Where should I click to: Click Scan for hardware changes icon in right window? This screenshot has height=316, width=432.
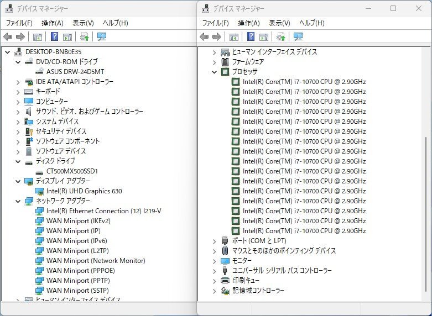click(x=298, y=36)
